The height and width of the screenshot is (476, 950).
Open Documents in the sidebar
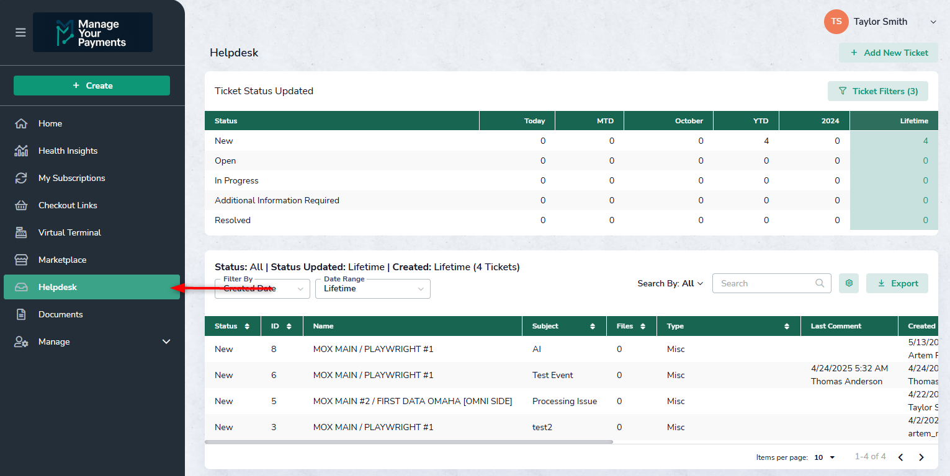point(60,314)
